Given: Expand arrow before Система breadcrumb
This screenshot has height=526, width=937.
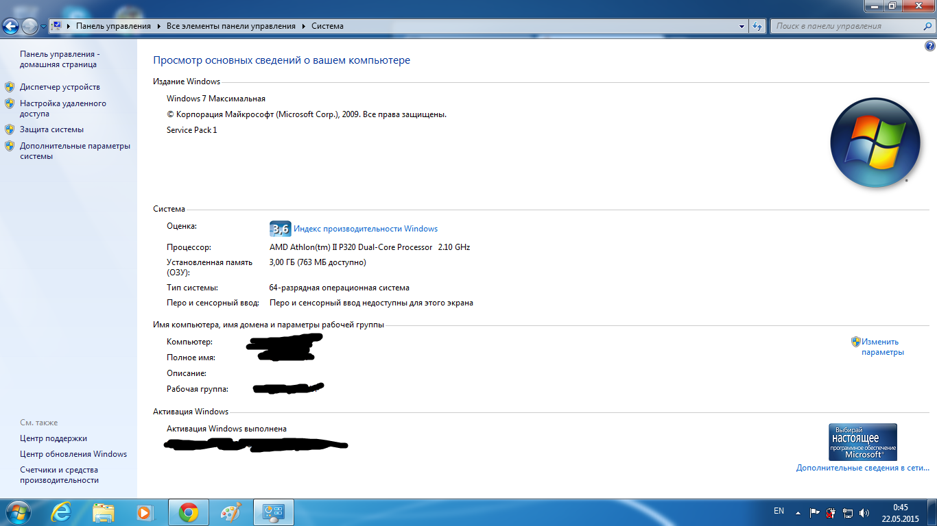Looking at the screenshot, I should tap(303, 26).
